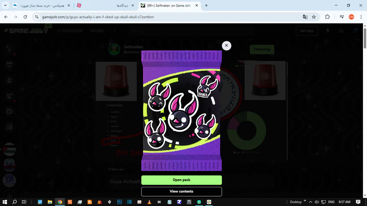This screenshot has width=367, height=206.
Task: Open File Explorer from the taskbar
Action: 50,202
